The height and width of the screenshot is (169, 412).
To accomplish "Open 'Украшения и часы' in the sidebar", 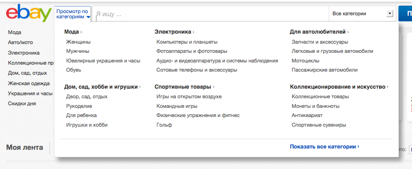I will [x=30, y=93].
